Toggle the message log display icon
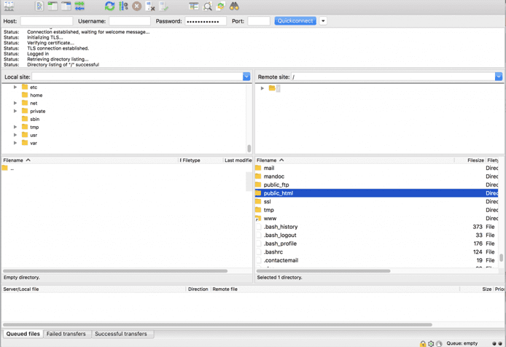This screenshot has height=347, width=506. [39, 6]
